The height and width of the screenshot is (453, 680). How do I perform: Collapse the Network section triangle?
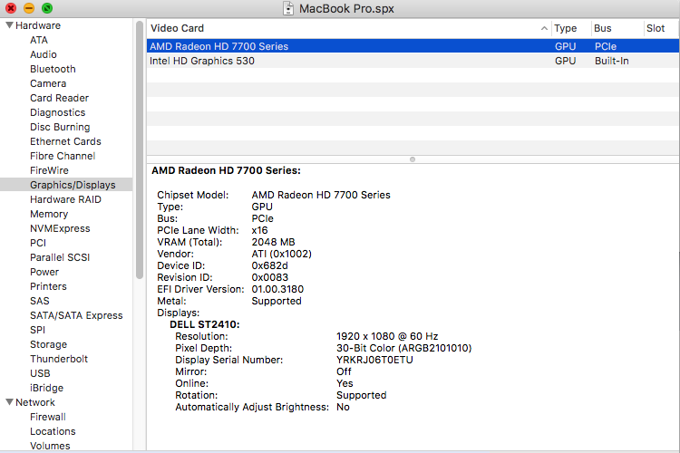point(9,402)
